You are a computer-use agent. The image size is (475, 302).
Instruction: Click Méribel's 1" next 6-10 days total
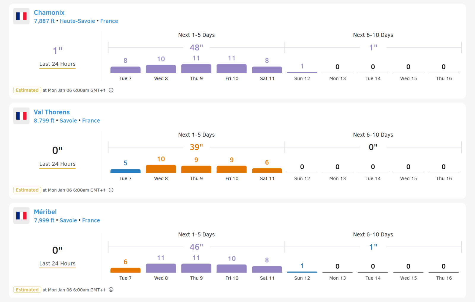pyautogui.click(x=373, y=247)
